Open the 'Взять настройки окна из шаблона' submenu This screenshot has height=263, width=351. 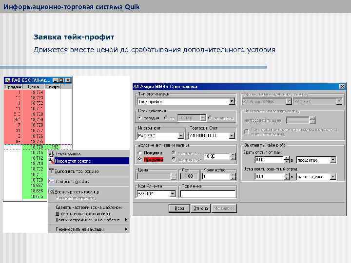tap(89, 220)
